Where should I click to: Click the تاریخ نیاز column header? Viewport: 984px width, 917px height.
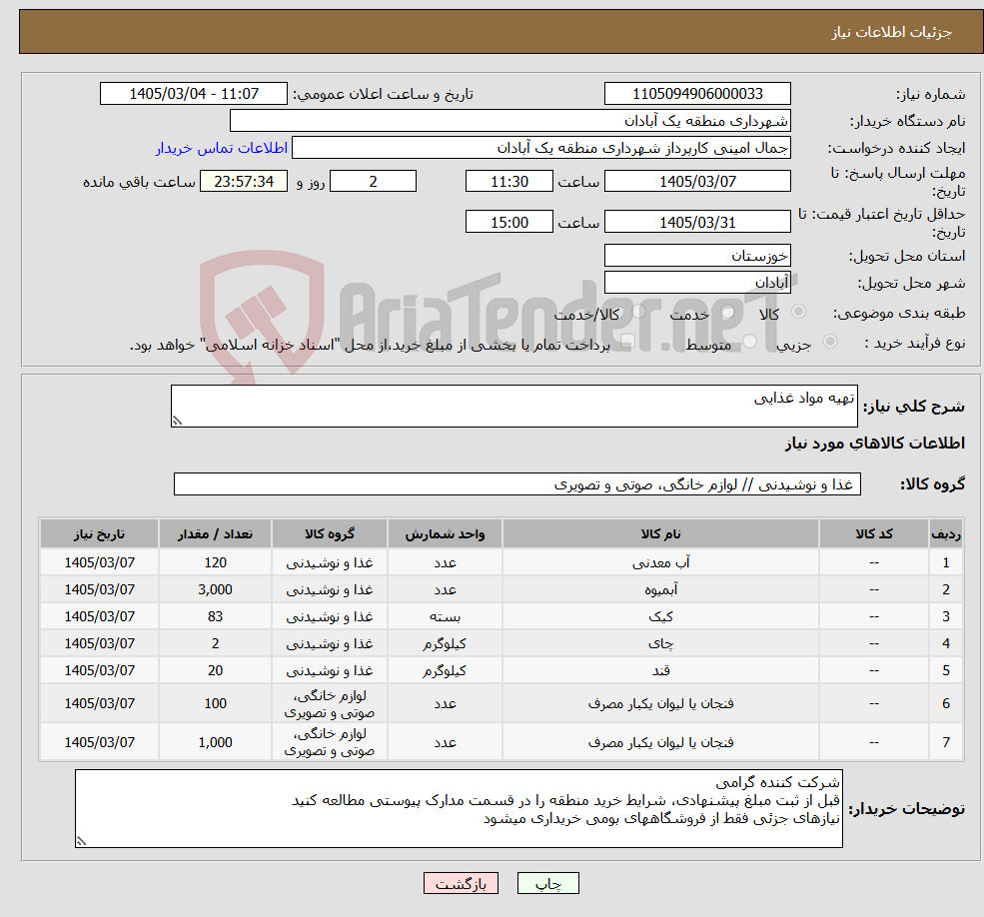99,533
